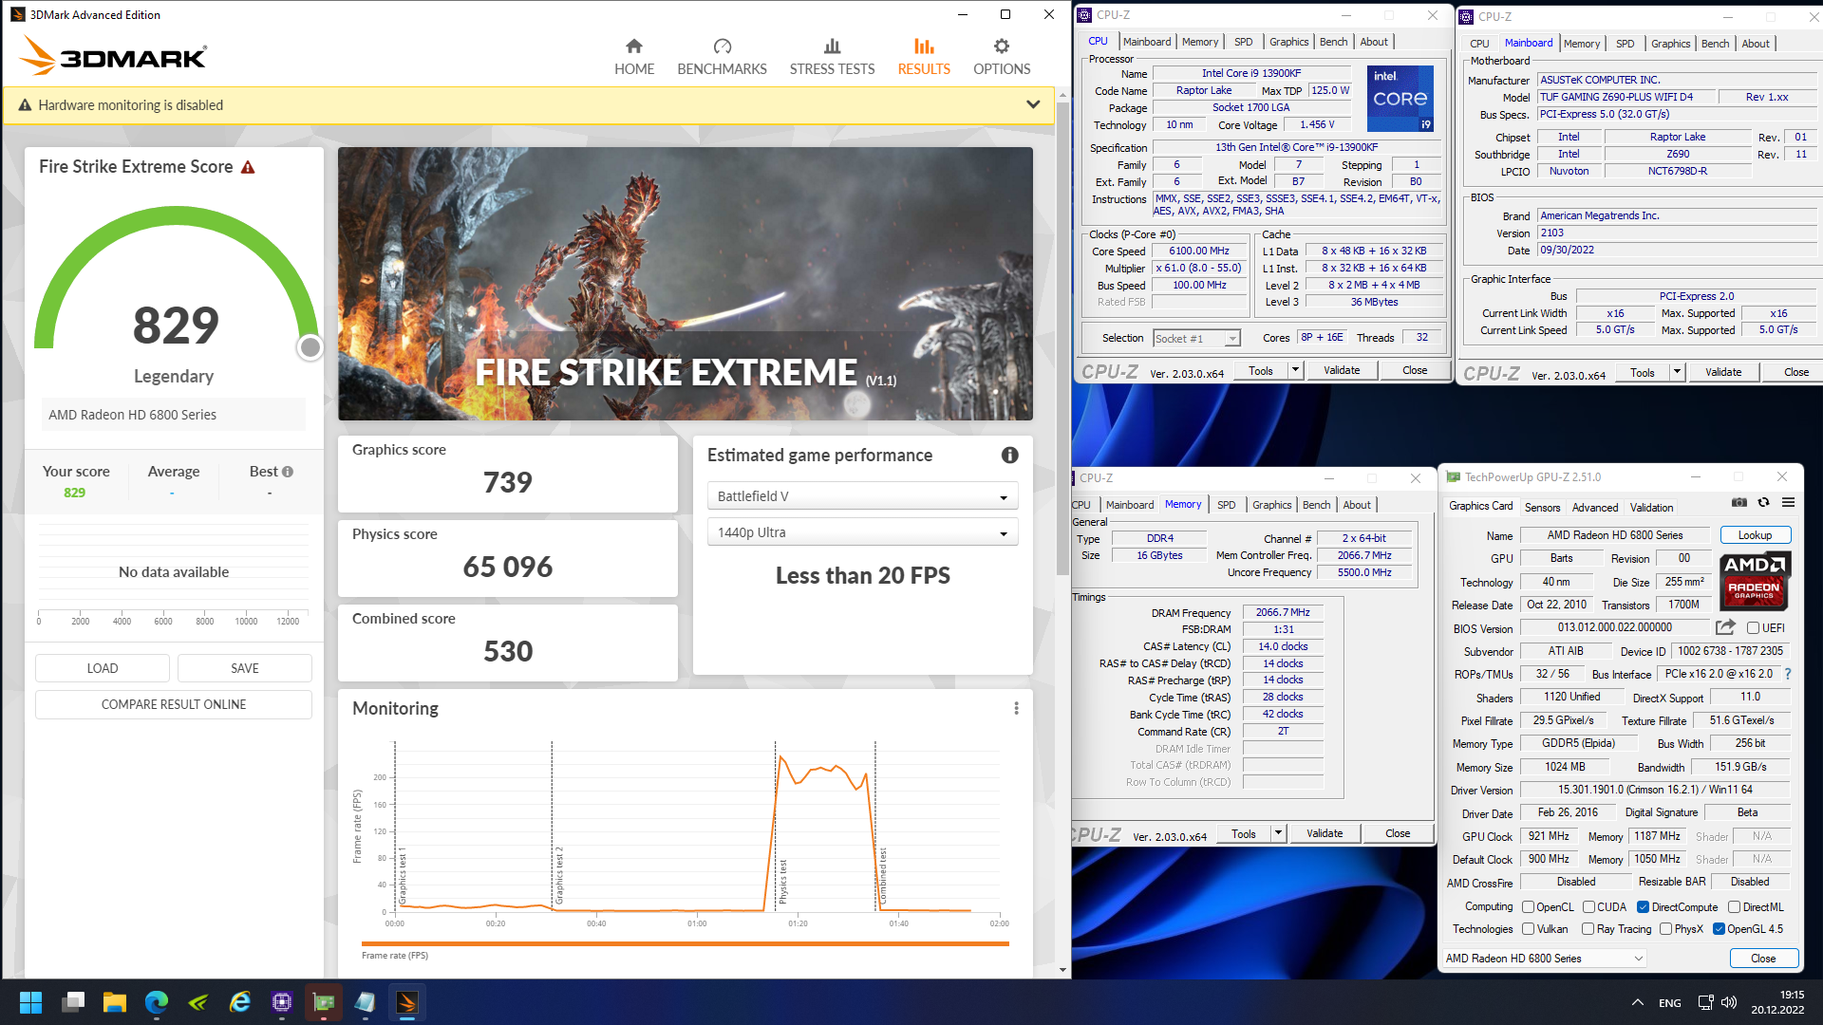Switch to Bench tab in CPU-Z CPU window
Screen dimensions: 1823x1025
[1333, 42]
